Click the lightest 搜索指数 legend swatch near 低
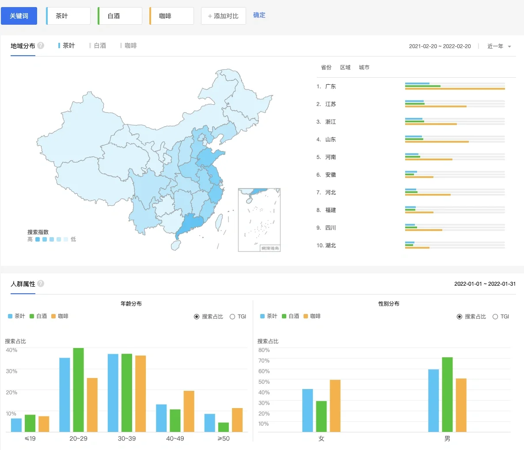Image resolution: width=524 pixels, height=450 pixels. click(66, 239)
